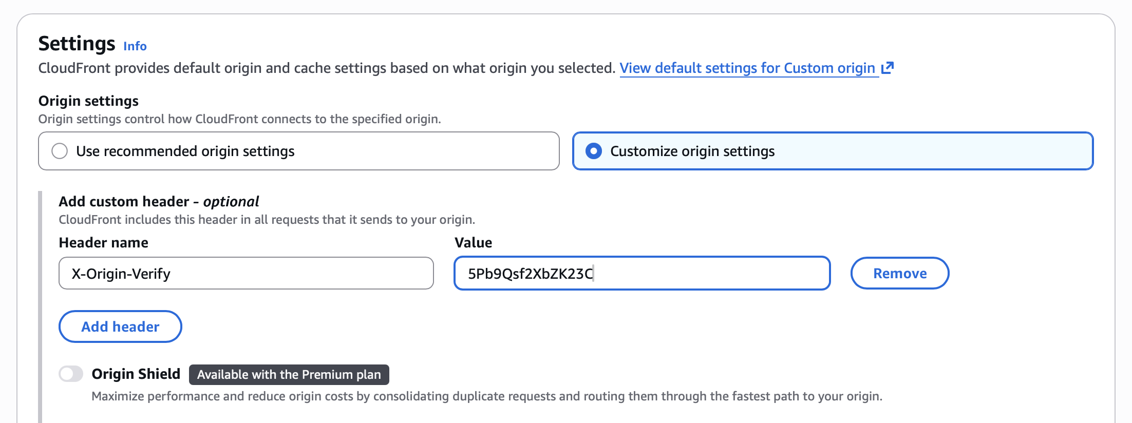
Task: Click the CloudFront includes this header description
Action: (x=267, y=220)
